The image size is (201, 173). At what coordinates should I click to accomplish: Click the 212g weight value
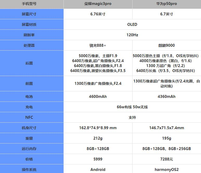(x=98, y=138)
